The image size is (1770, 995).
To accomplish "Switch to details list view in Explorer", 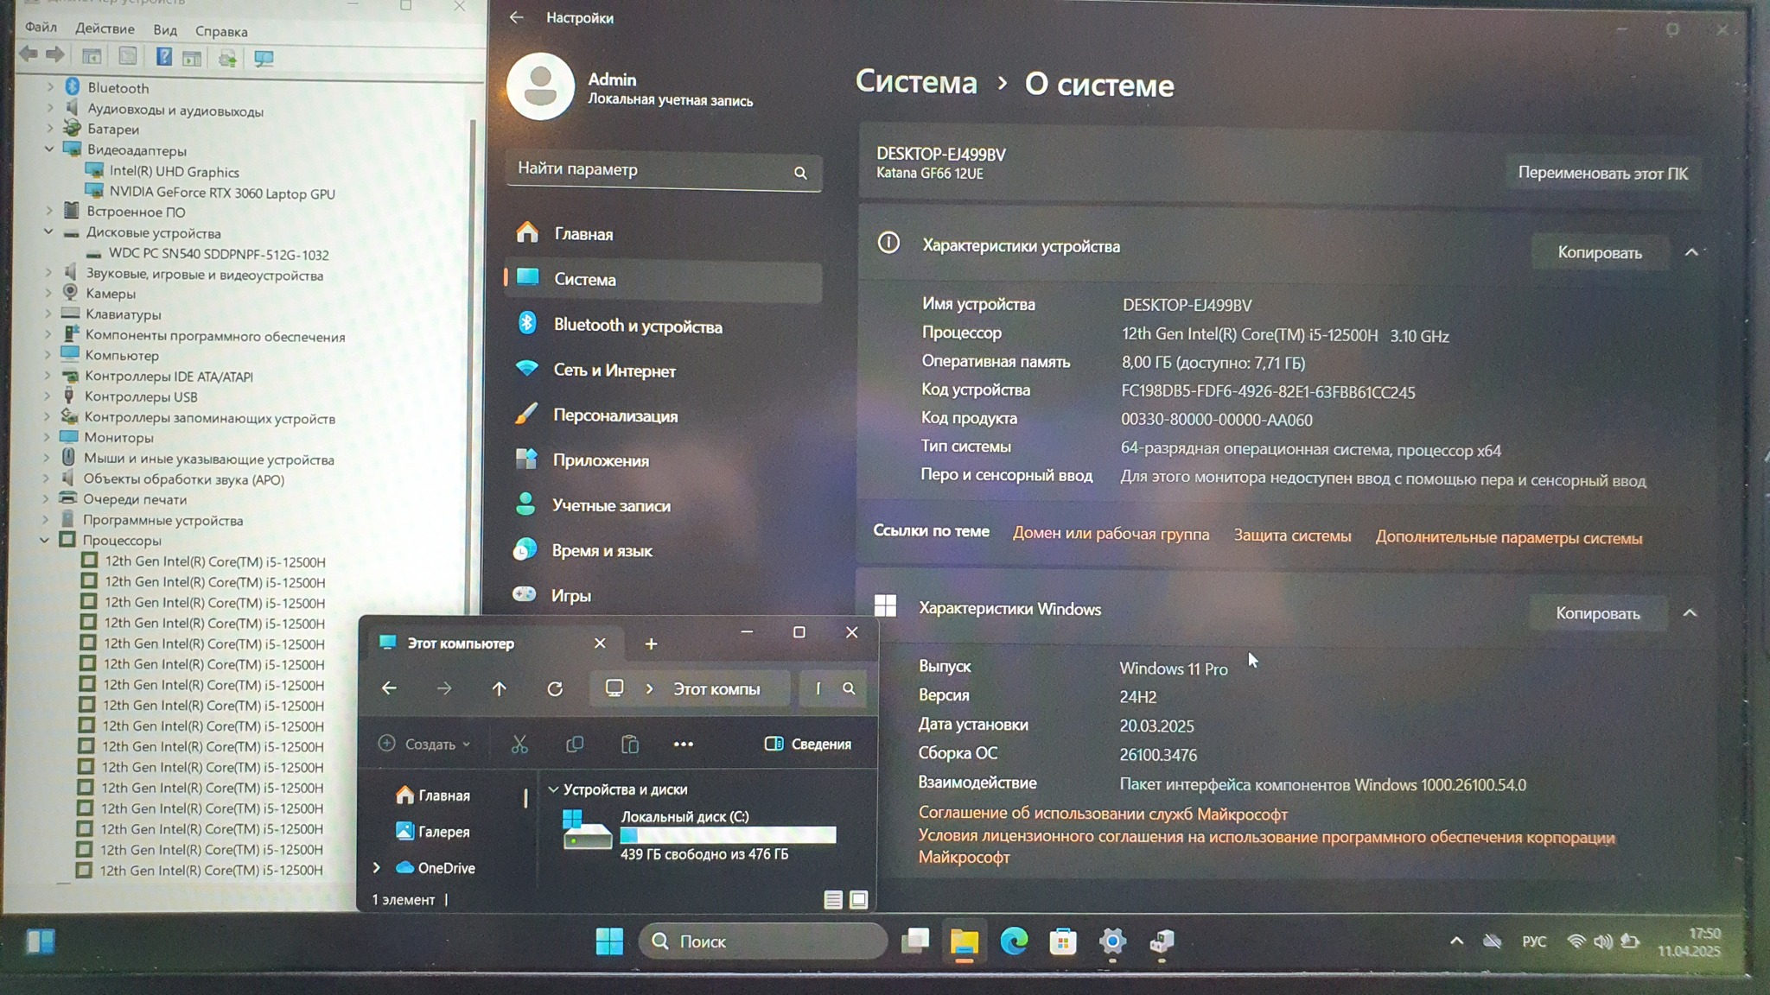I will pos(832,900).
